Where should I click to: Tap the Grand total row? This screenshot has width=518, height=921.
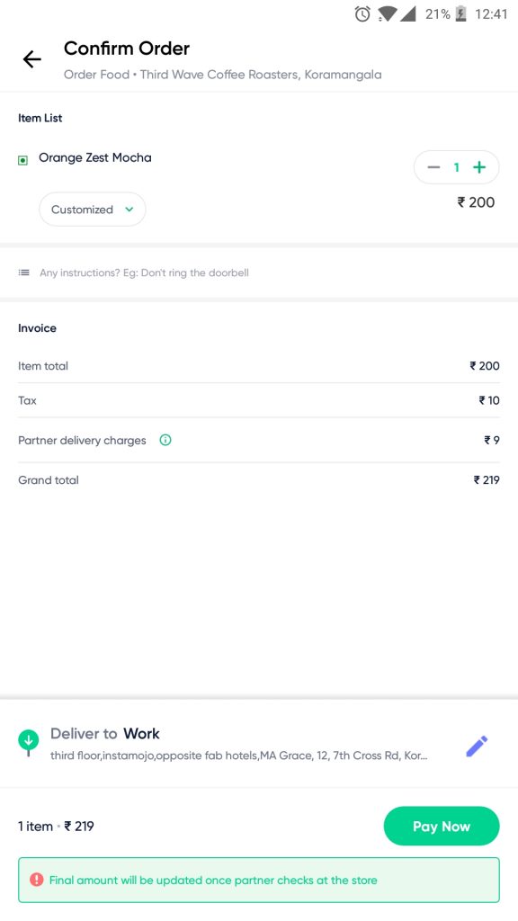pyautogui.click(x=258, y=480)
